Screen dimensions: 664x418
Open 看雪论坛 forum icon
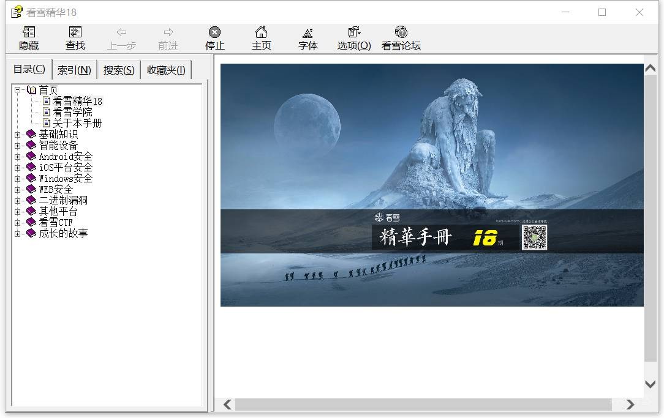point(401,32)
